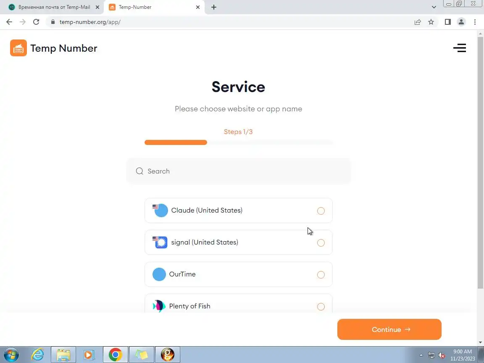Viewport: 484px width, 363px height.
Task: Open the browser side panel
Action: [x=447, y=22]
